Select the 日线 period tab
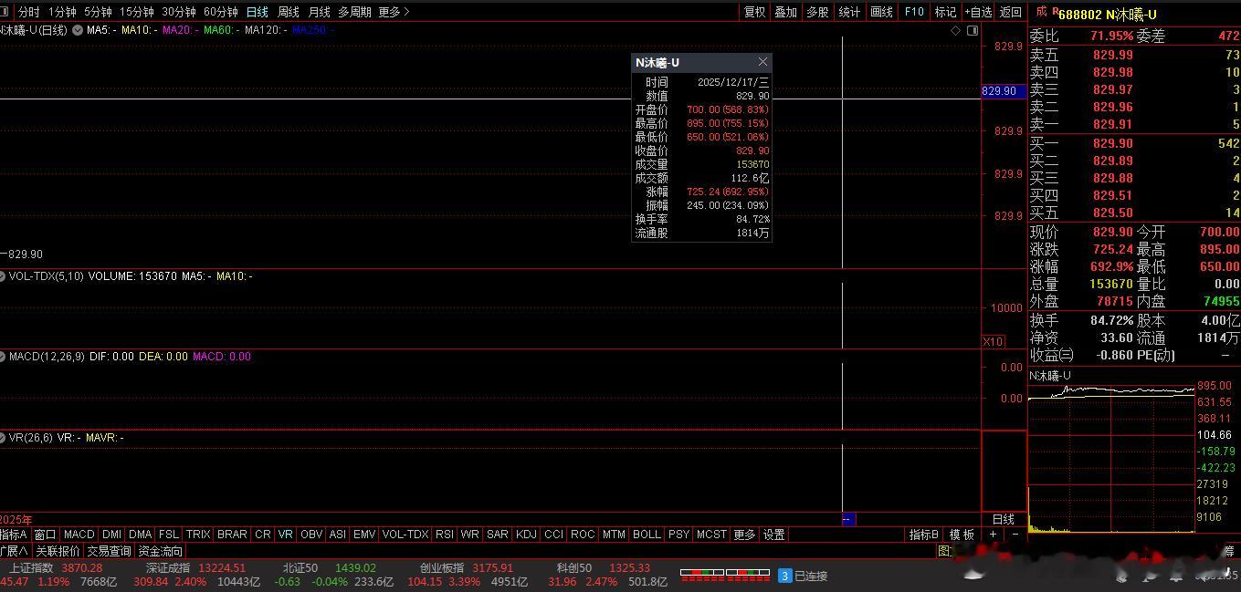Image resolution: width=1241 pixels, height=592 pixels. (x=258, y=12)
